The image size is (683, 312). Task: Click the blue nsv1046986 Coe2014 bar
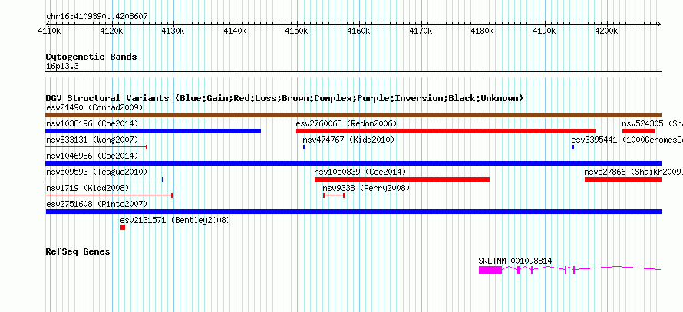[353, 163]
